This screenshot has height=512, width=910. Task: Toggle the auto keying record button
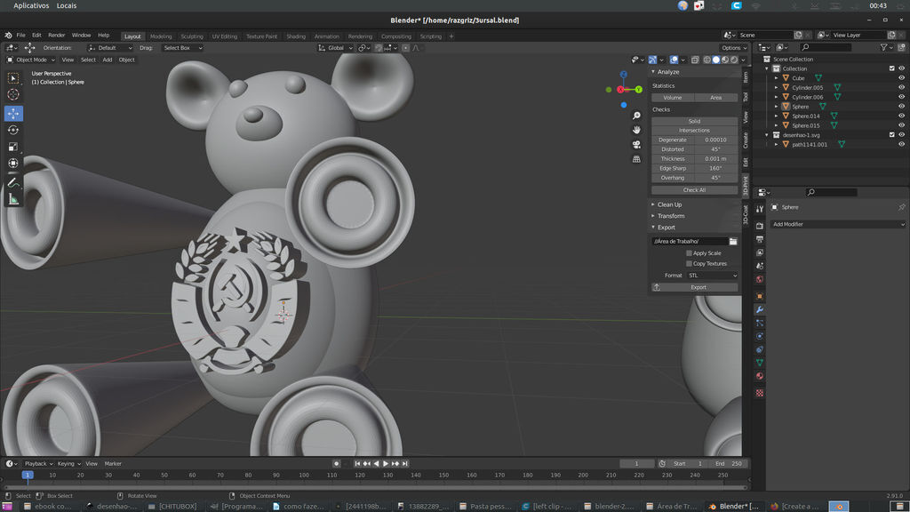pos(336,464)
